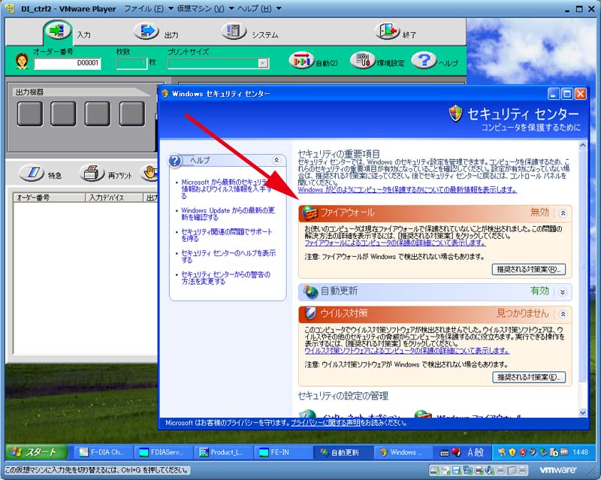Expand the 自動更新 section chevron

pyautogui.click(x=563, y=292)
